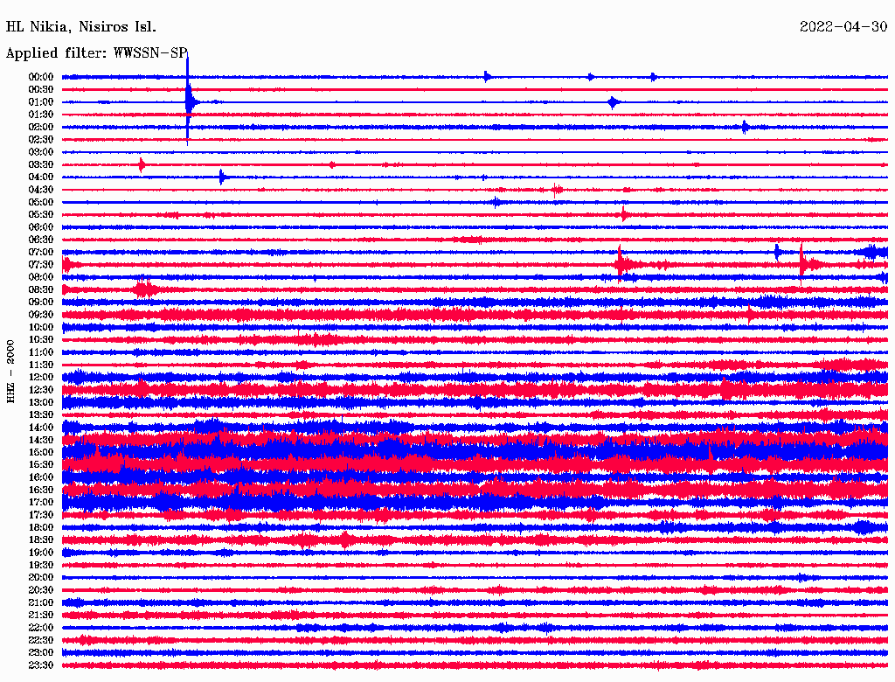The width and height of the screenshot is (895, 682).
Task: Click the large blue spike on 01:00 trace
Action: [x=189, y=101]
